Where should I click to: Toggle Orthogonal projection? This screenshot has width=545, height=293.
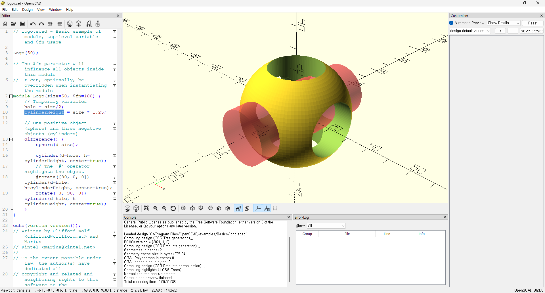point(247,208)
